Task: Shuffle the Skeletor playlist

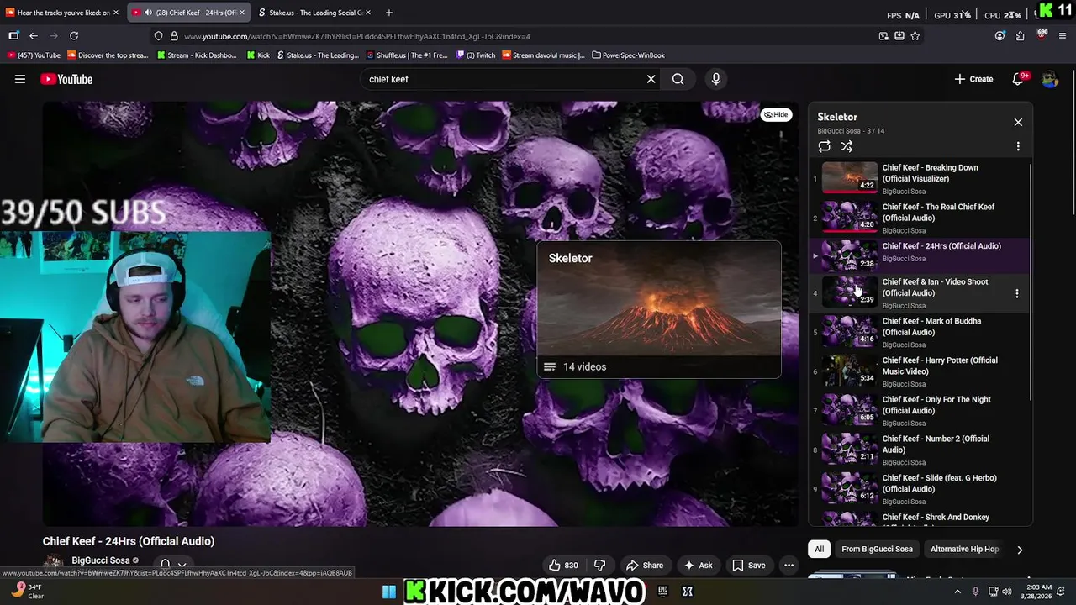Action: click(847, 146)
